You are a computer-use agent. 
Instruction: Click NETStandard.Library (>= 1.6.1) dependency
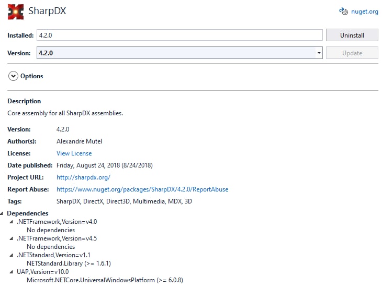click(x=69, y=263)
